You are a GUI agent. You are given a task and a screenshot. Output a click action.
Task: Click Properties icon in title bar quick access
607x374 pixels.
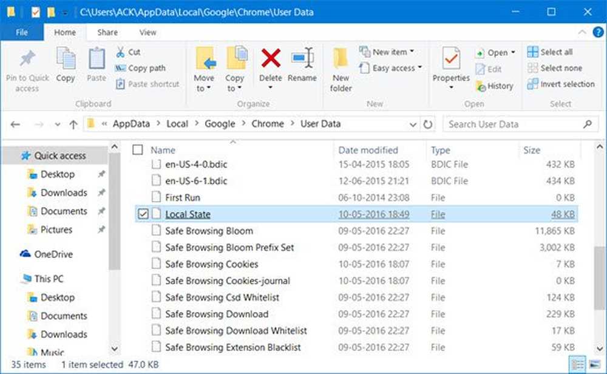(x=35, y=12)
